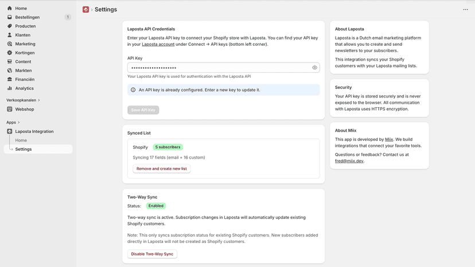This screenshot has width=475, height=267.
Task: Expand the Verkoopkanalen section chevron
Action: pyautogui.click(x=39, y=100)
